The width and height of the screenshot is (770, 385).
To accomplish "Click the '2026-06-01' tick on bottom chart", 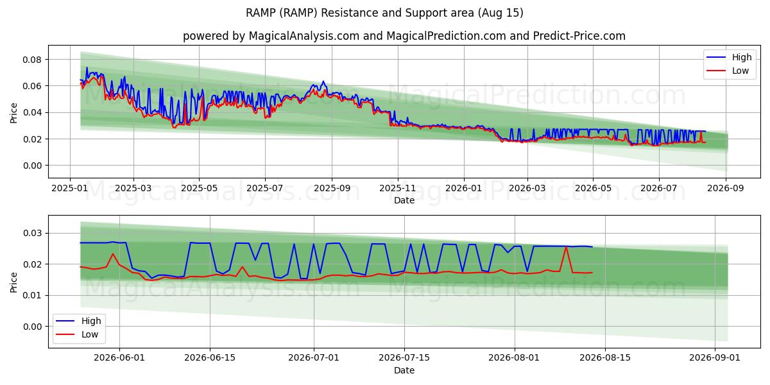I will pyautogui.click(x=120, y=358).
